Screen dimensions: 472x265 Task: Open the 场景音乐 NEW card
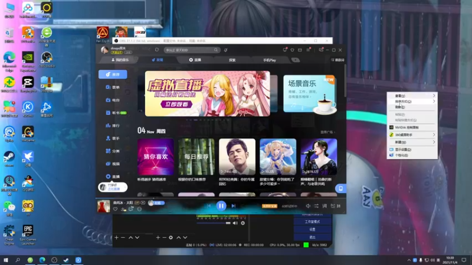pyautogui.click(x=309, y=94)
